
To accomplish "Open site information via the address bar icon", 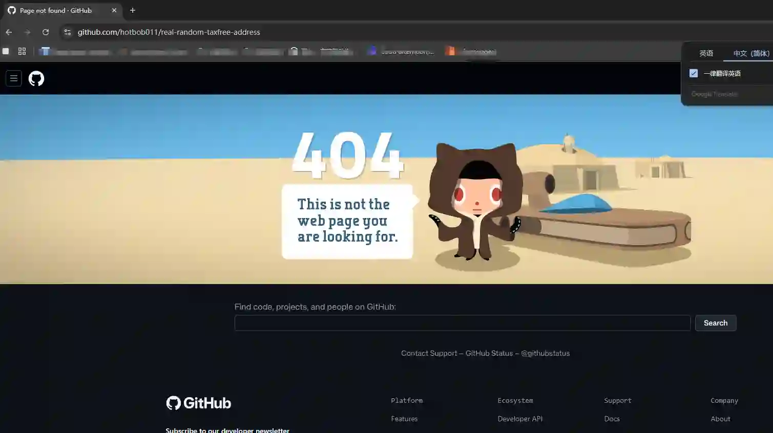I will coord(67,32).
